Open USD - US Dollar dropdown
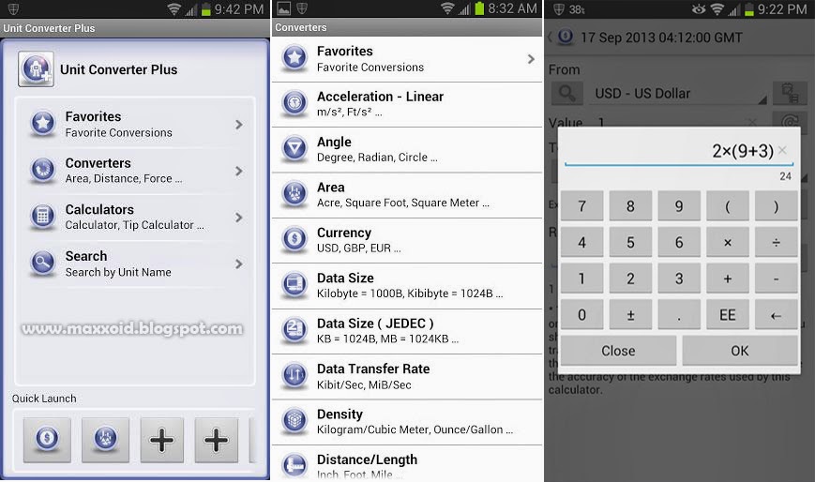This screenshot has height=482, width=815. point(679,94)
